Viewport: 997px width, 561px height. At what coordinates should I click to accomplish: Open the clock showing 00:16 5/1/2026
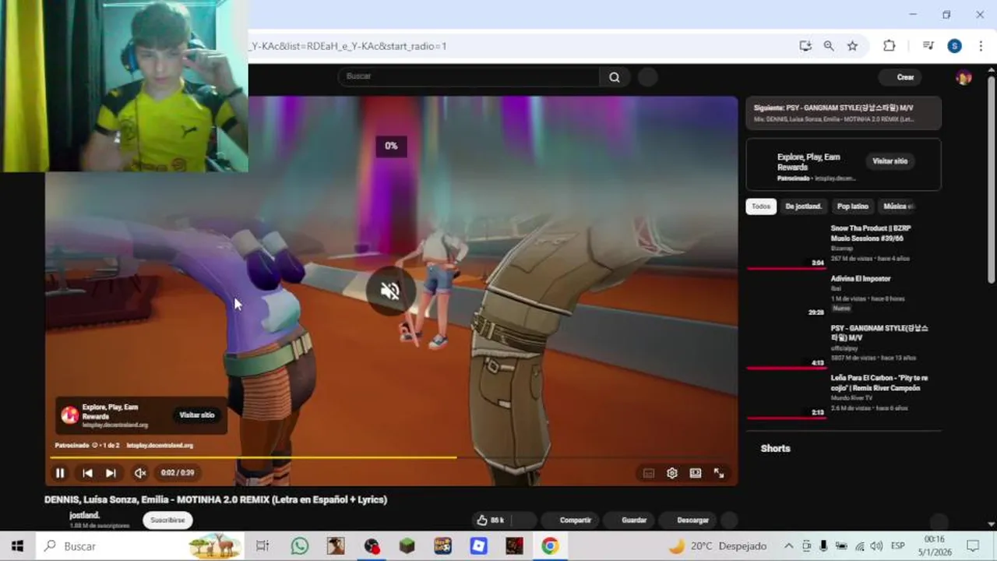pos(935,545)
